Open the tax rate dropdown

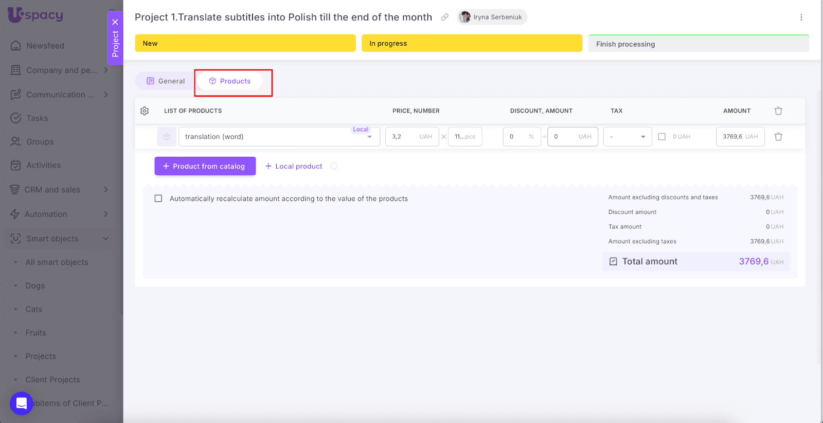[x=628, y=137]
